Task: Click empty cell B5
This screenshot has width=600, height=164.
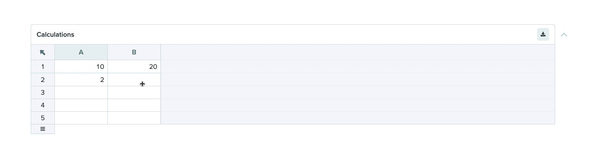Action: pyautogui.click(x=134, y=118)
